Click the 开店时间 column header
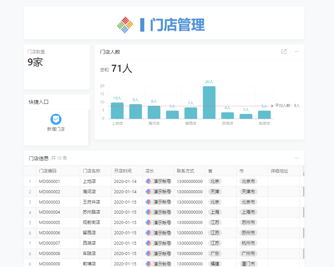 [x=123, y=171]
